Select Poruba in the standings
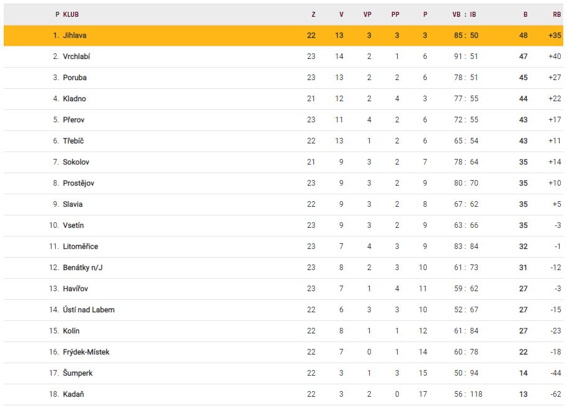 [x=74, y=78]
